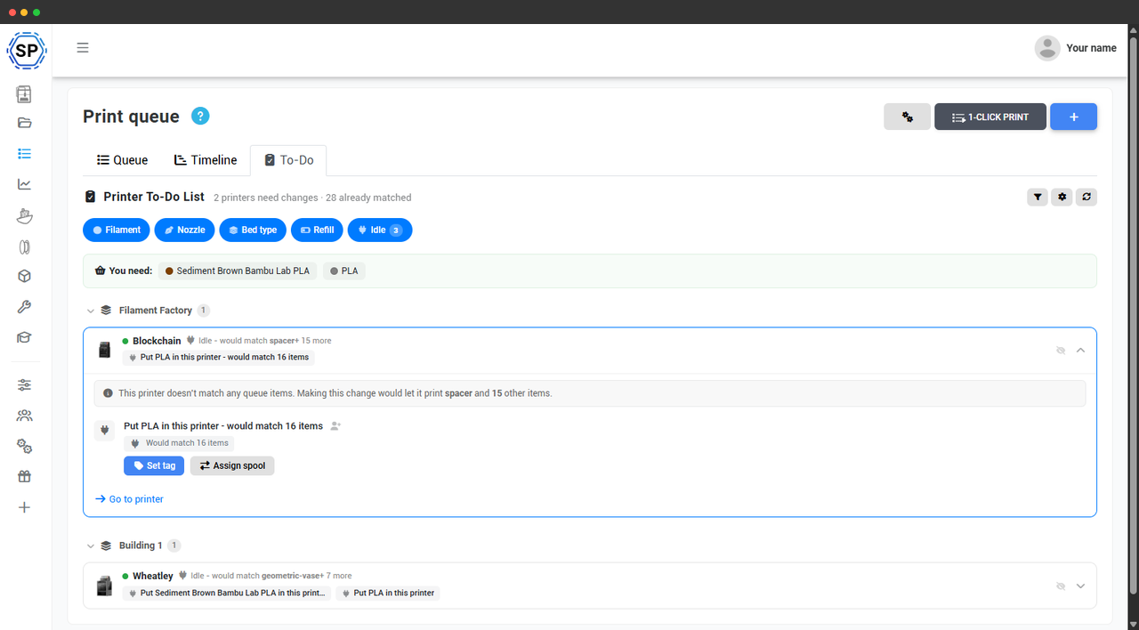
Task: Click the 'Would match 16 items' badge
Action: (x=180, y=443)
